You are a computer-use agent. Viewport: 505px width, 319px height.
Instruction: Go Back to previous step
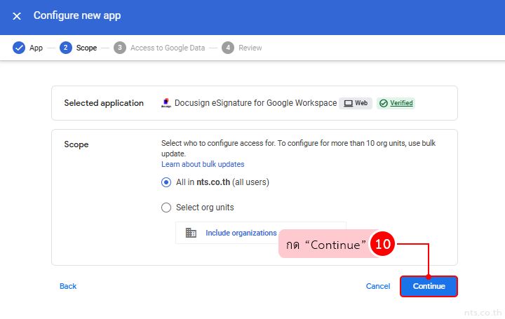click(x=68, y=286)
